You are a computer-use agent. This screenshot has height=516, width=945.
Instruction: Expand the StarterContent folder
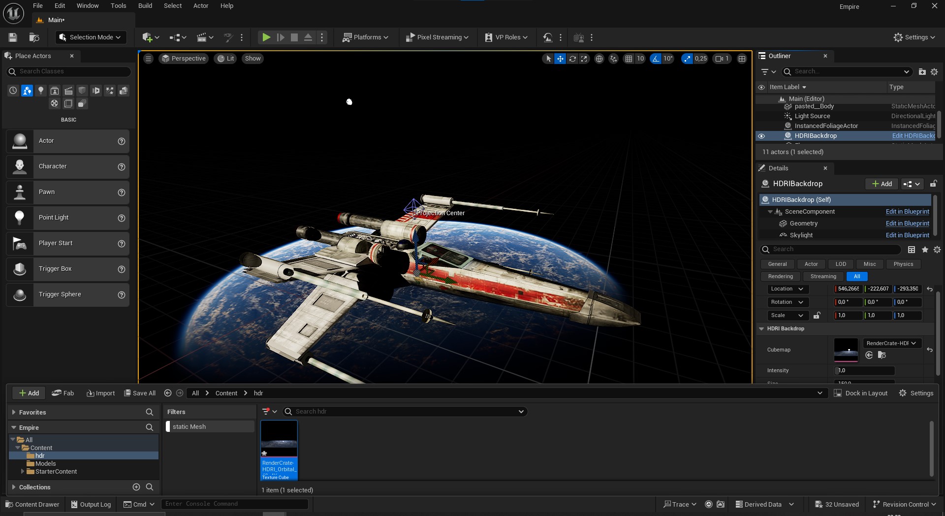tap(23, 471)
